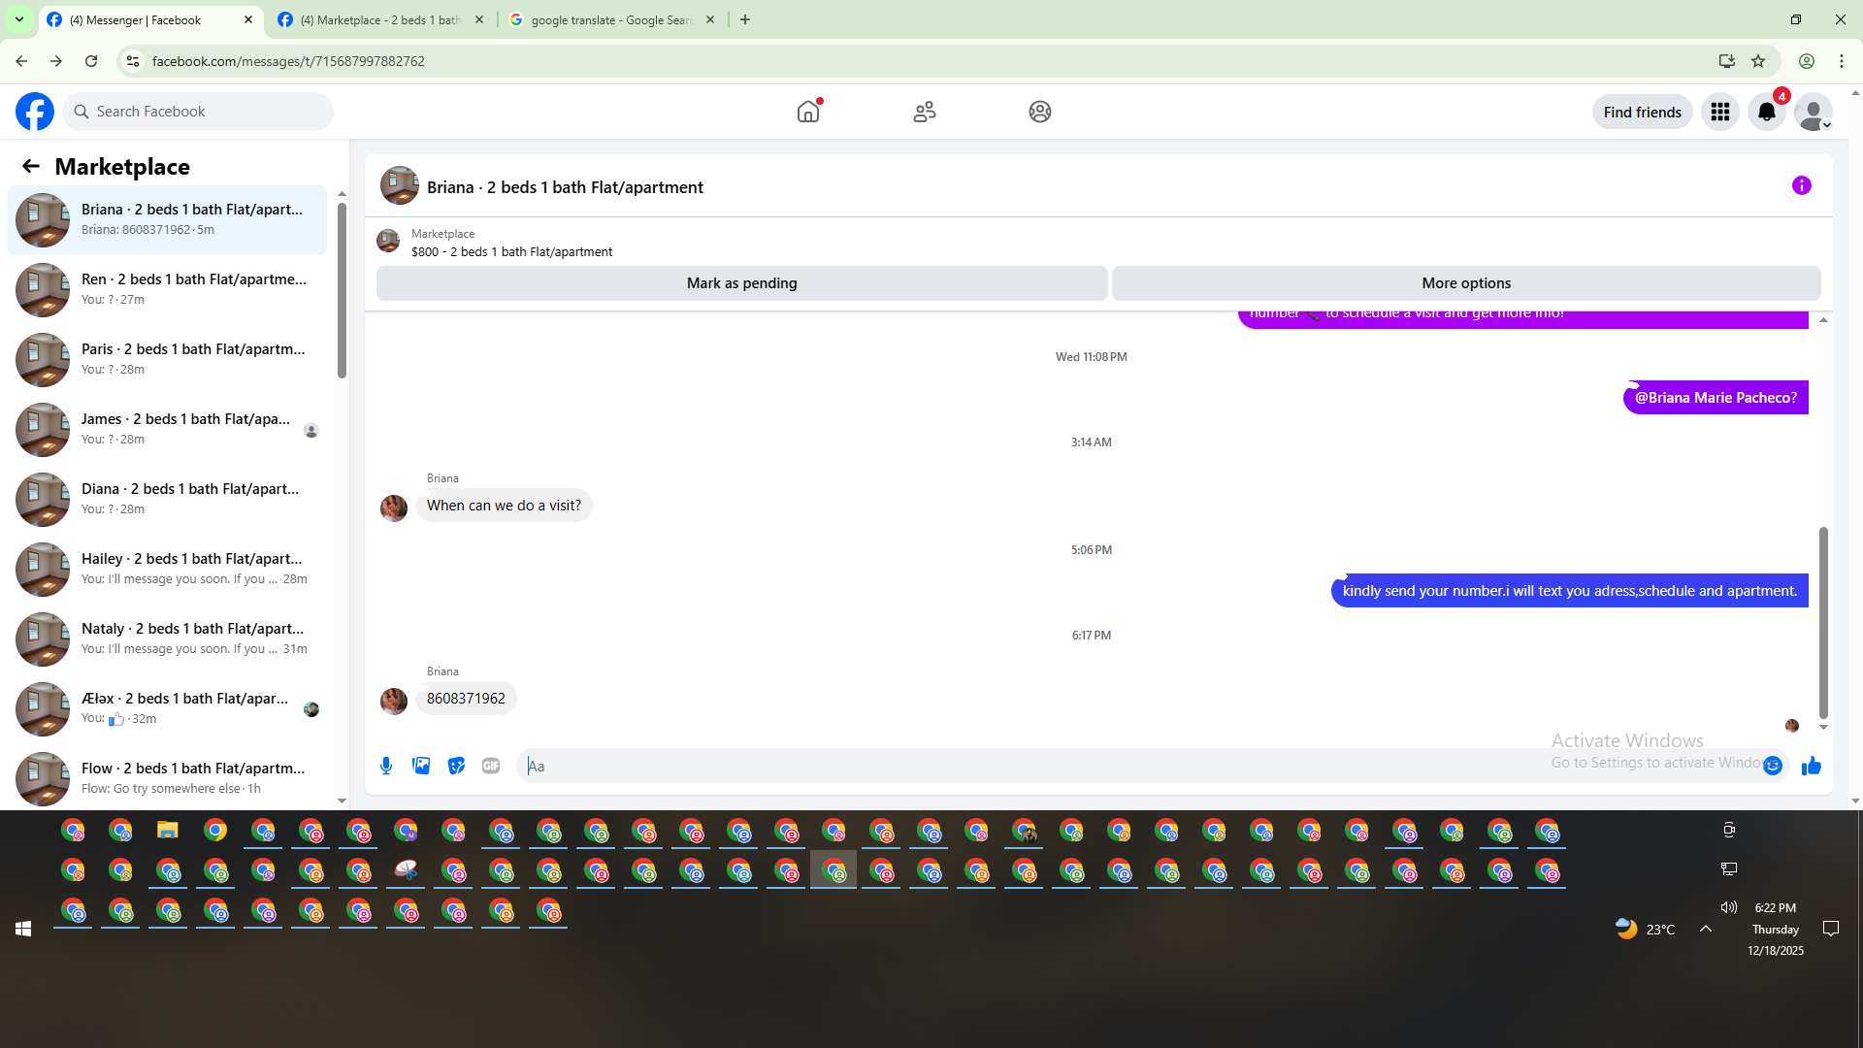Open Ren conversation in chat list
1863x1048 pixels.
(167, 290)
